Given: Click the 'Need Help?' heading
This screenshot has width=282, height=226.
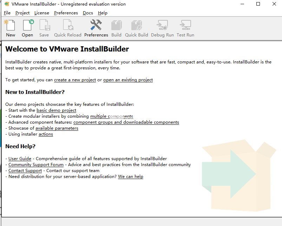Looking at the screenshot, I should coord(20,146).
